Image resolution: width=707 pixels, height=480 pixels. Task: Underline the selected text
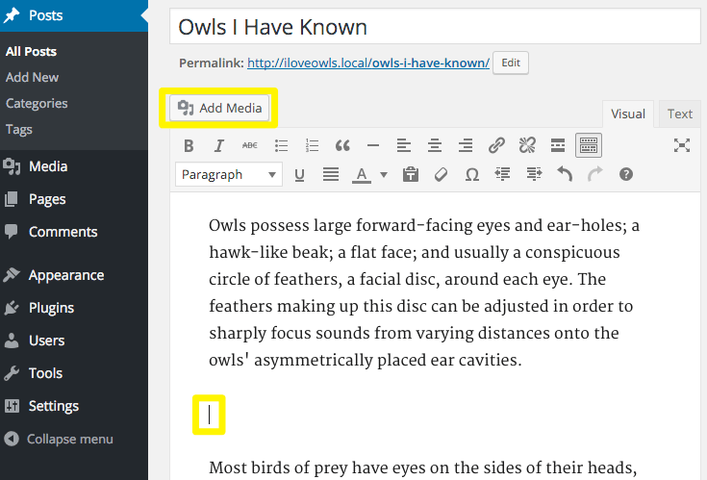(x=299, y=174)
